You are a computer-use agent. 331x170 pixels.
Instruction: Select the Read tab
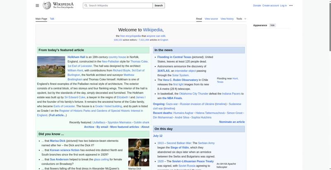199,19
